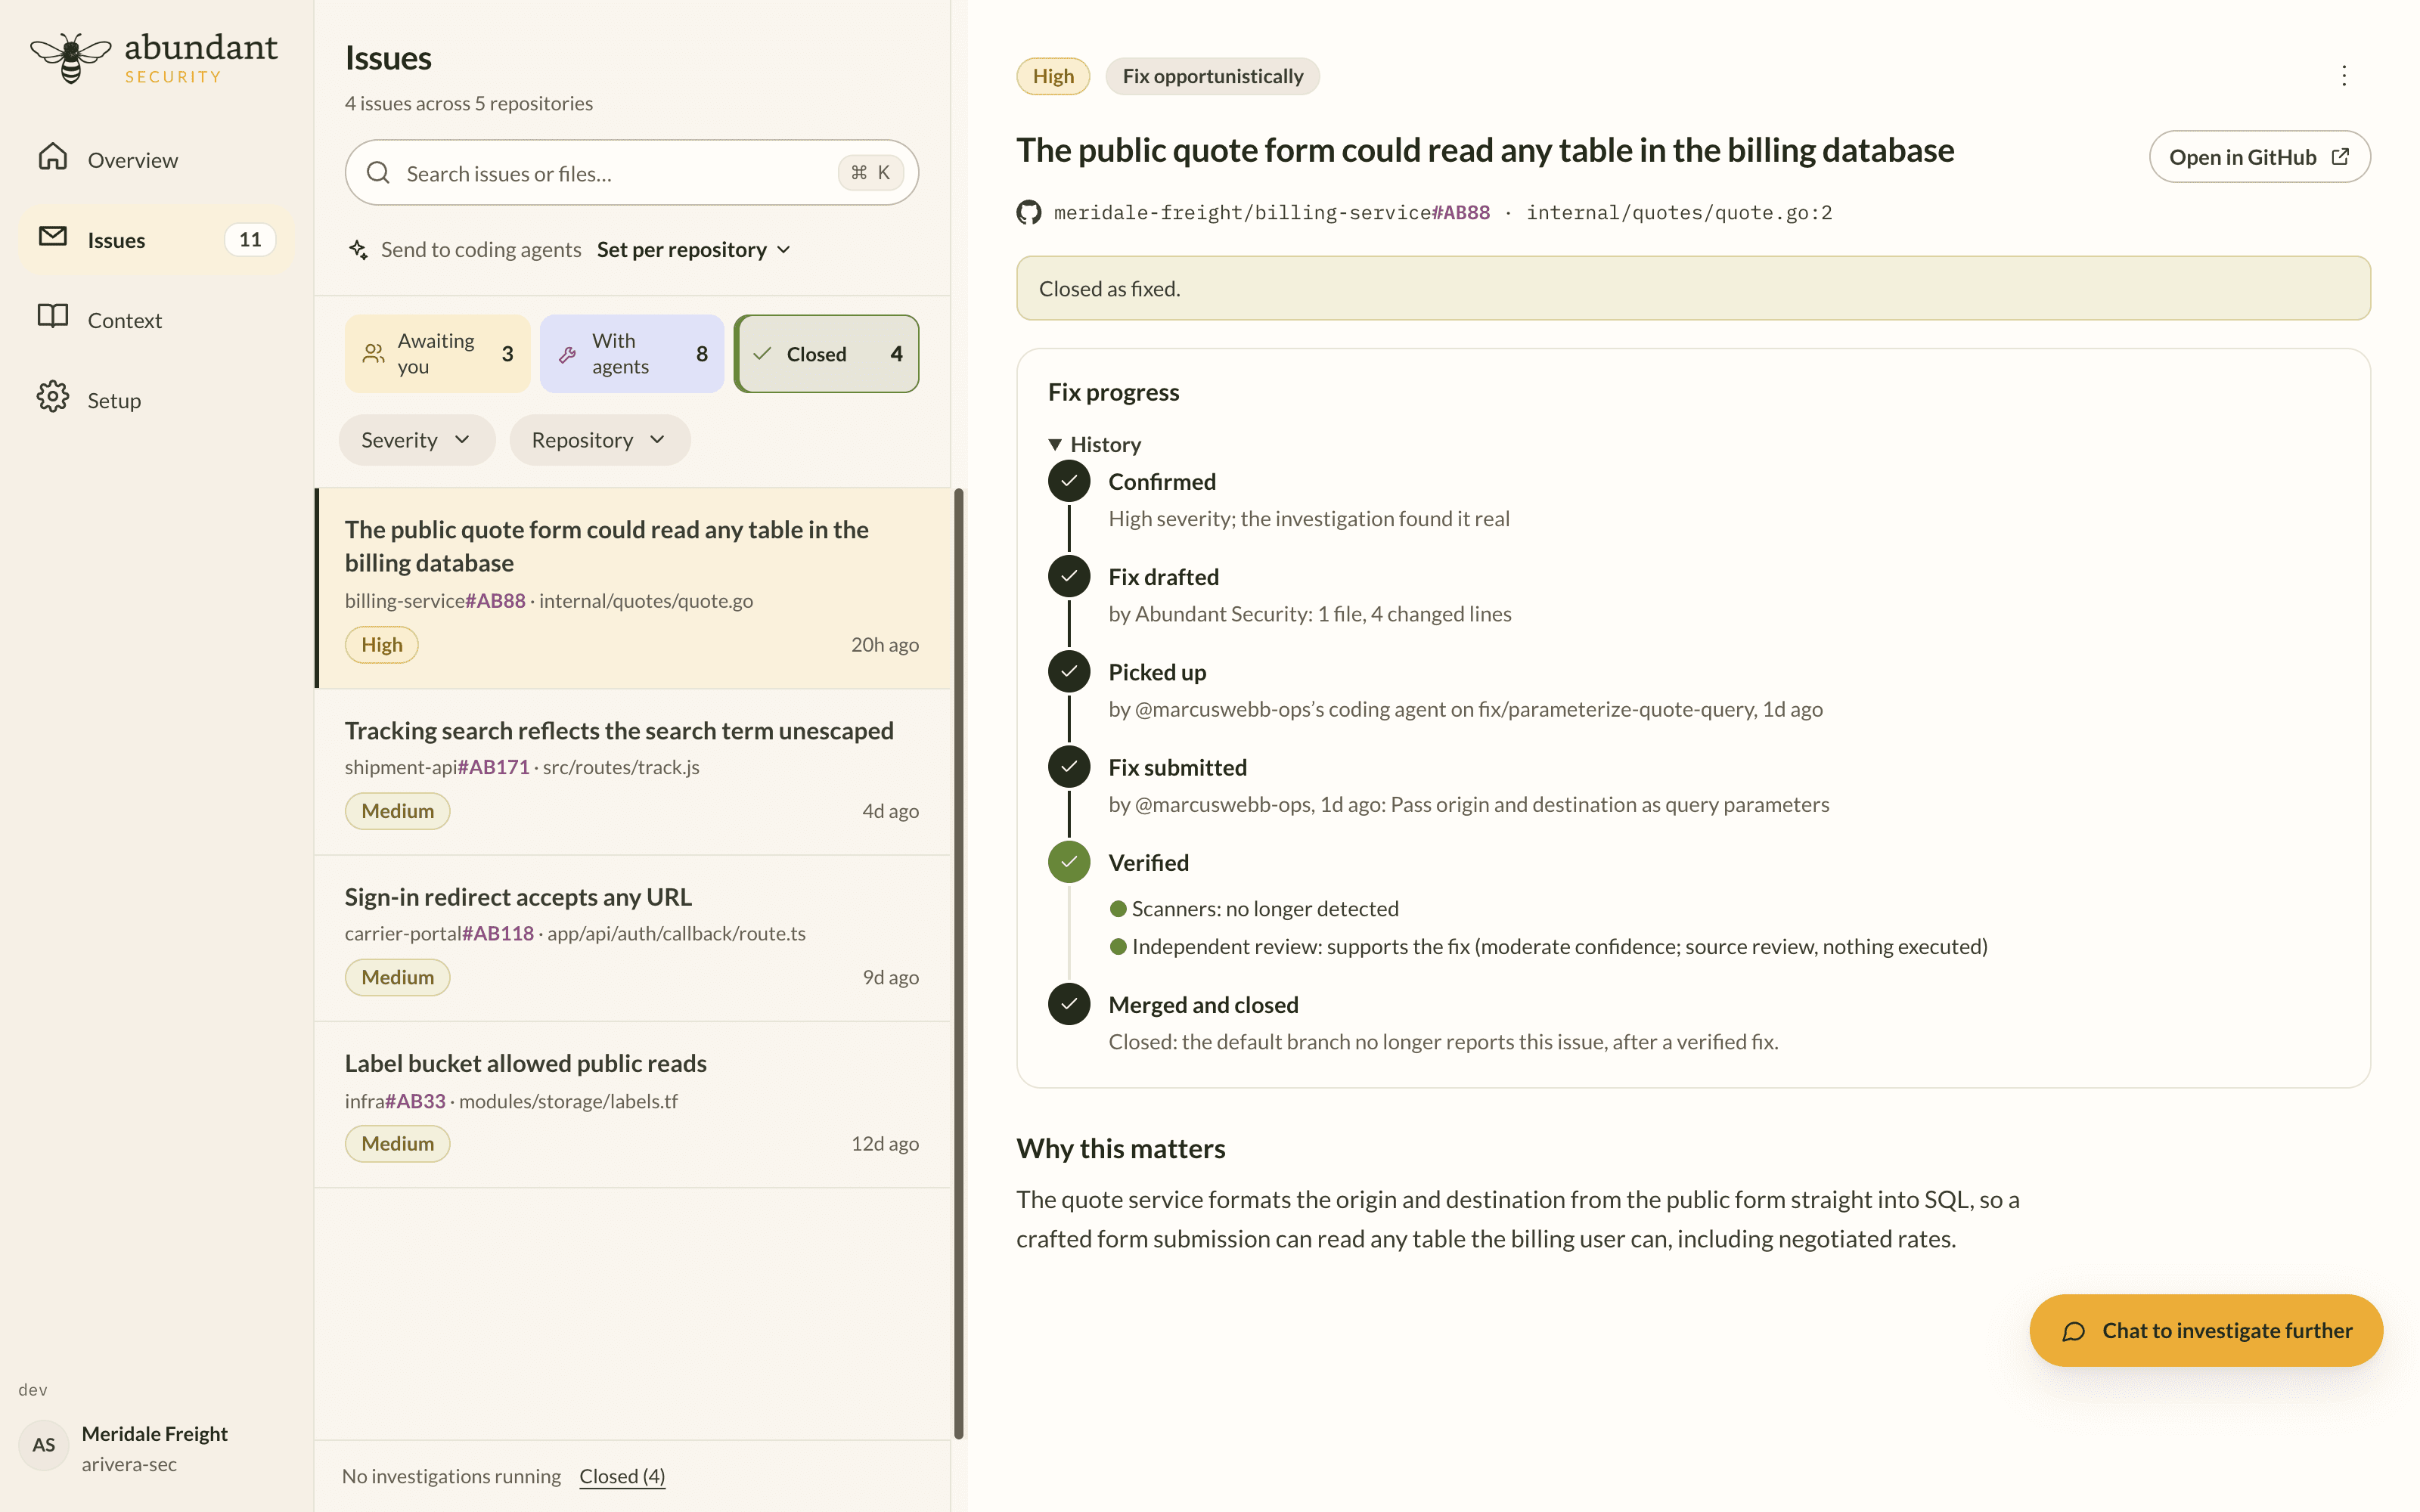This screenshot has width=2420, height=1512.
Task: Open the Overview home icon
Action: [53, 157]
